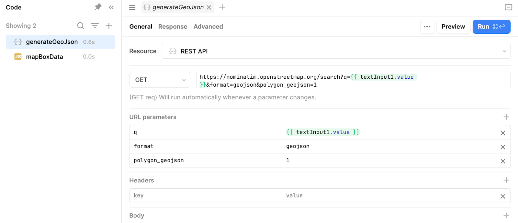Click the Headers section label
The height and width of the screenshot is (223, 518).
pyautogui.click(x=141, y=180)
